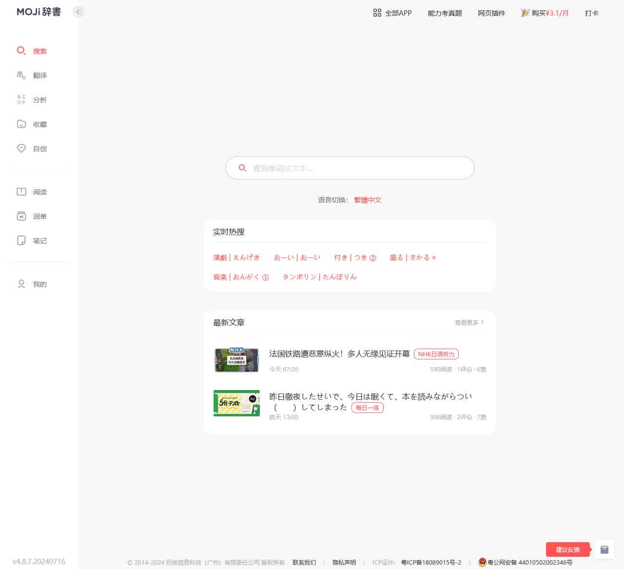Click the 建议反馈 feedback button
The width and height of the screenshot is (624, 569).
(567, 549)
